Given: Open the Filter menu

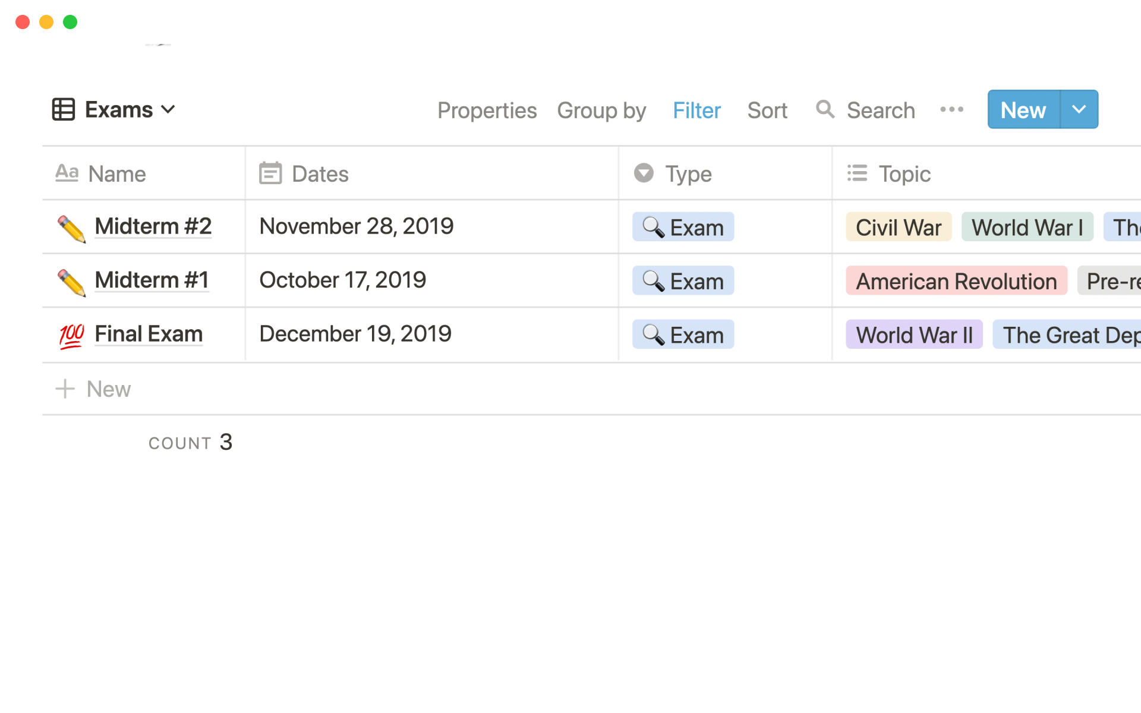Looking at the screenshot, I should [x=696, y=111].
